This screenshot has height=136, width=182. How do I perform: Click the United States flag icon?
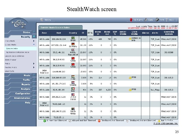click(x=73, y=94)
